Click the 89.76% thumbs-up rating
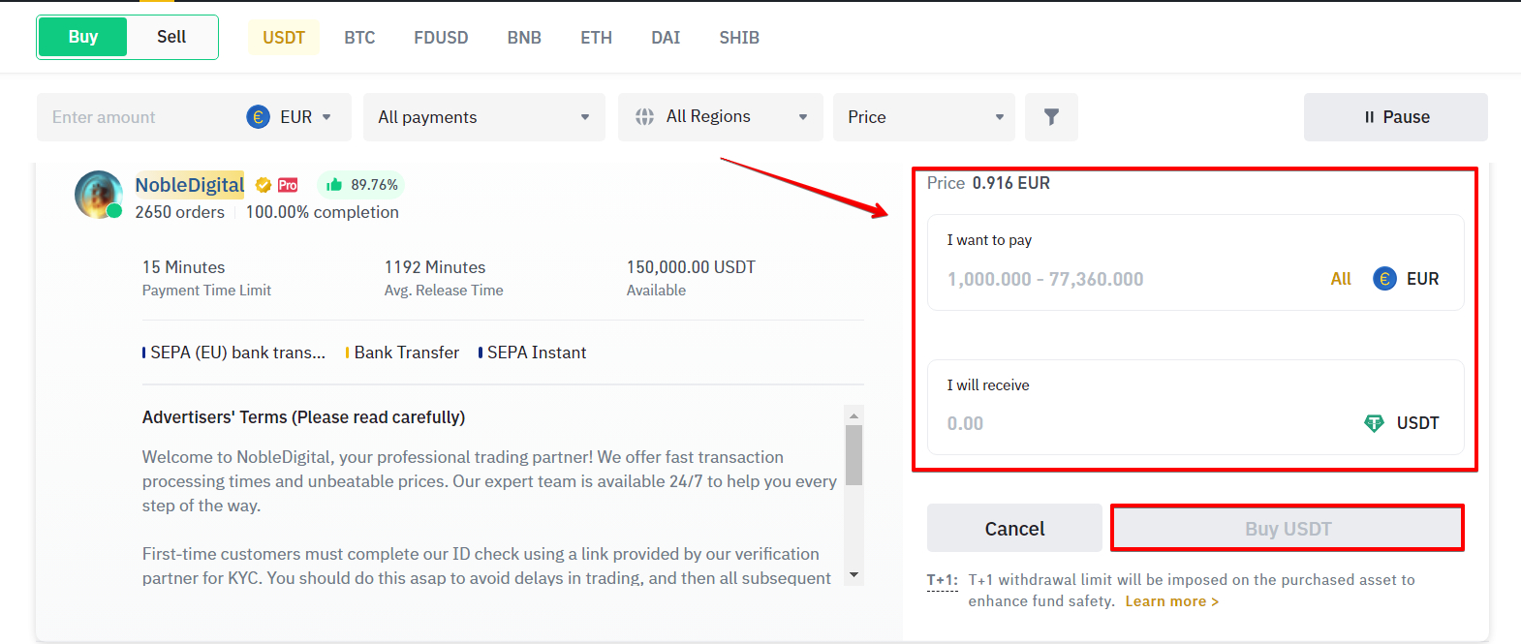The image size is (1521, 644). 362,185
